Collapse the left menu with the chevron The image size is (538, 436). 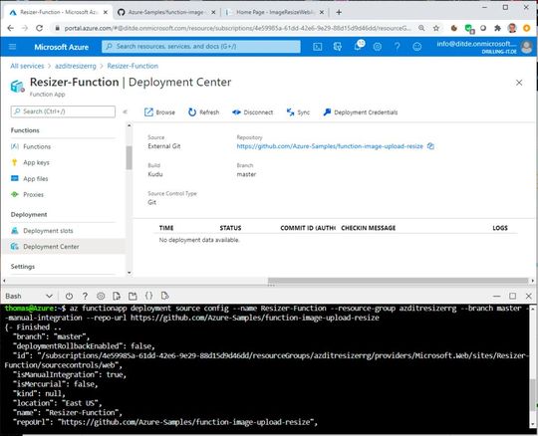pyautogui.click(x=125, y=111)
